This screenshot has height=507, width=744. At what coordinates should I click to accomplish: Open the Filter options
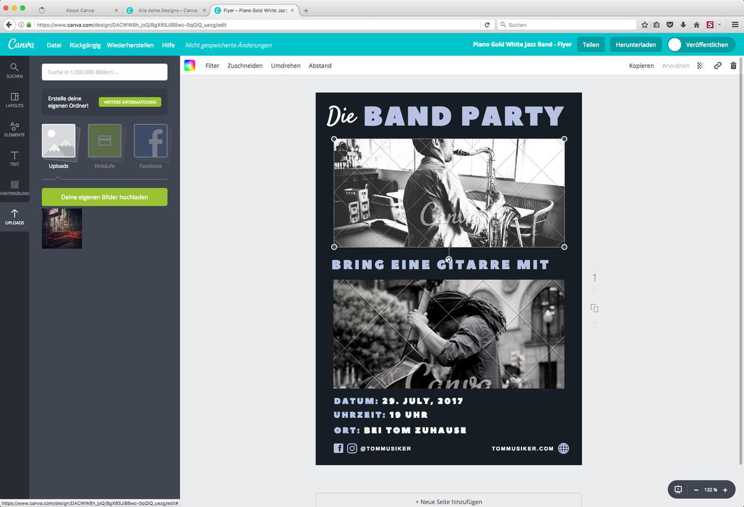click(x=213, y=65)
